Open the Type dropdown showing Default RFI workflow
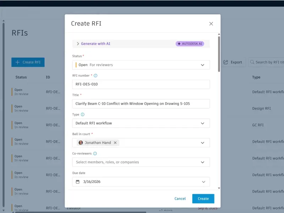 click(141, 123)
